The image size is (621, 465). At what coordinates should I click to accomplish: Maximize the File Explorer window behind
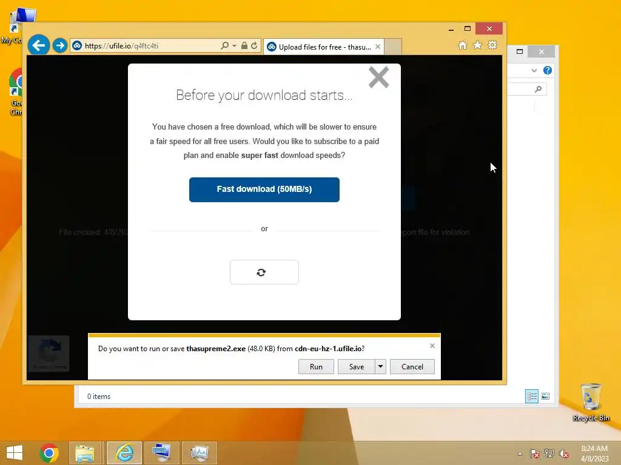[520, 51]
